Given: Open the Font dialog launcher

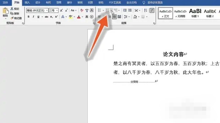Looking at the screenshot, I should tap(94, 24).
